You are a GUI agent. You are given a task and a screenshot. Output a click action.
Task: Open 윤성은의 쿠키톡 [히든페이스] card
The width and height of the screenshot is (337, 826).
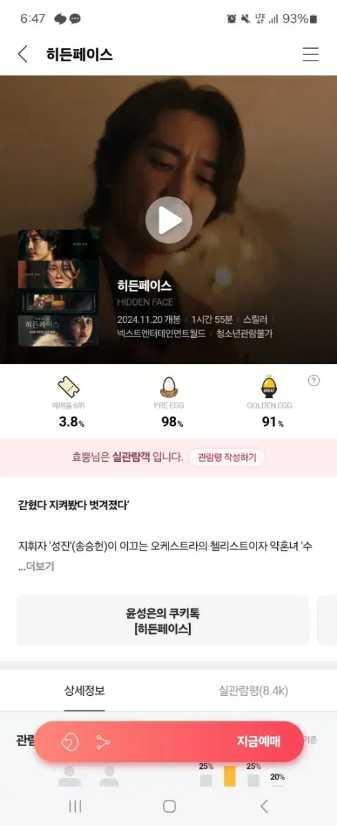click(163, 620)
